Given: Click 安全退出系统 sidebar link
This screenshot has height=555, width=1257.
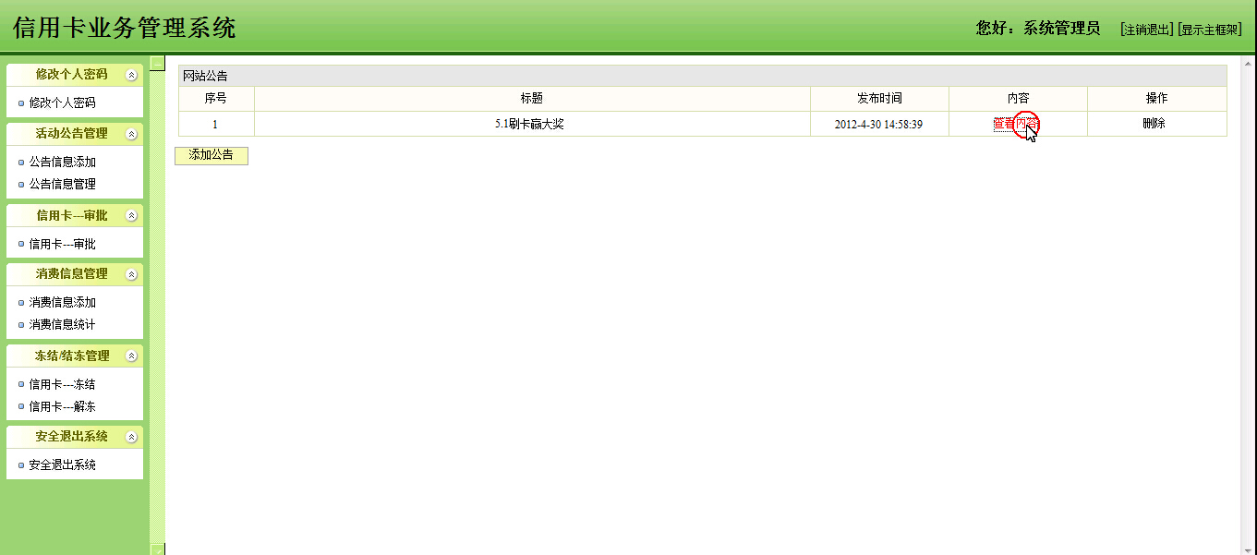Looking at the screenshot, I should 63,465.
